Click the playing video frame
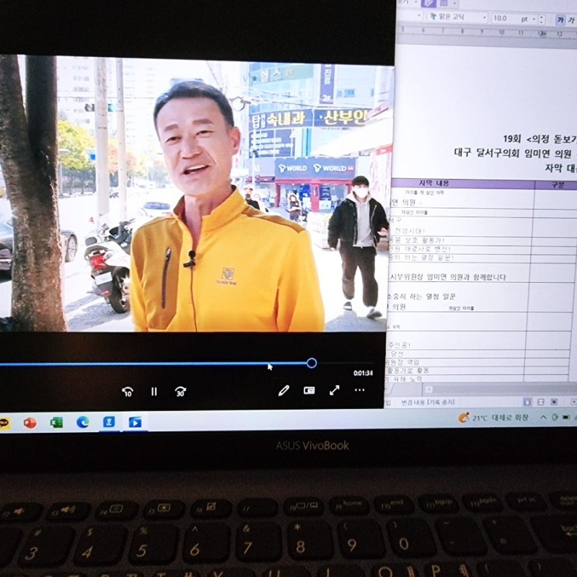 [195, 195]
